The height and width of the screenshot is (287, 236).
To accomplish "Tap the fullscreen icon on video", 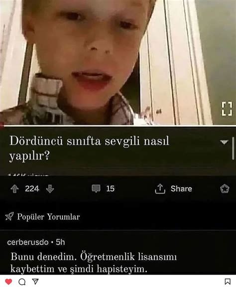I will (227, 109).
